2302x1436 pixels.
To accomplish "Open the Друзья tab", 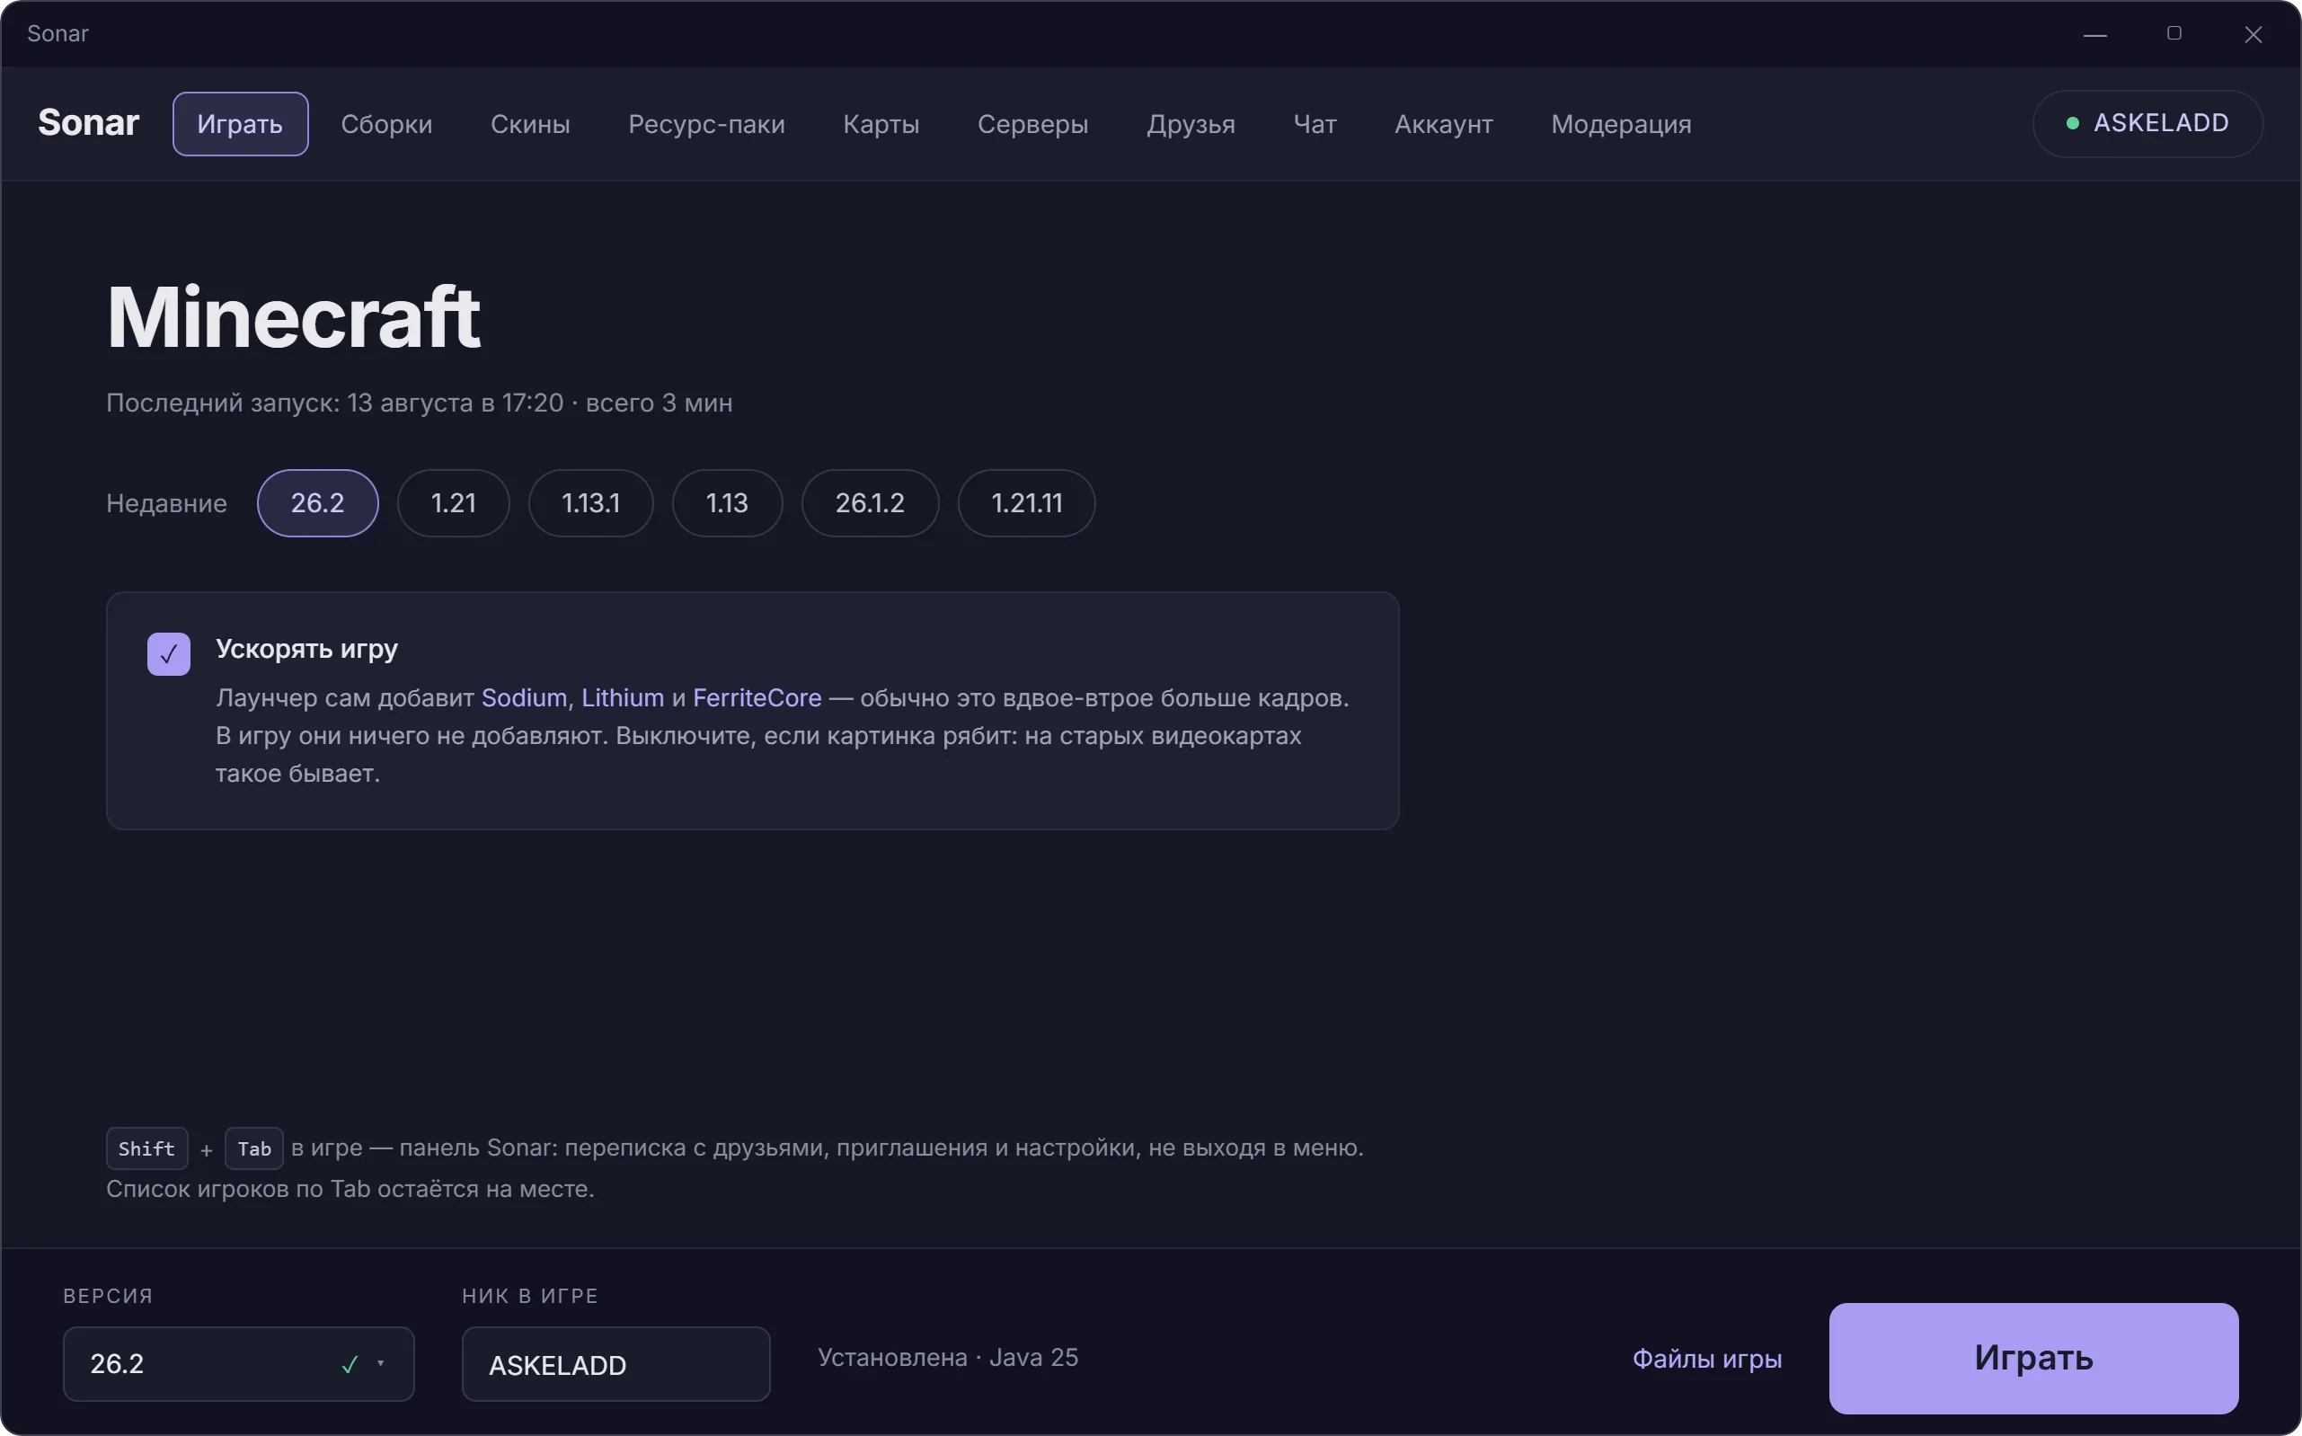I will [x=1191, y=123].
